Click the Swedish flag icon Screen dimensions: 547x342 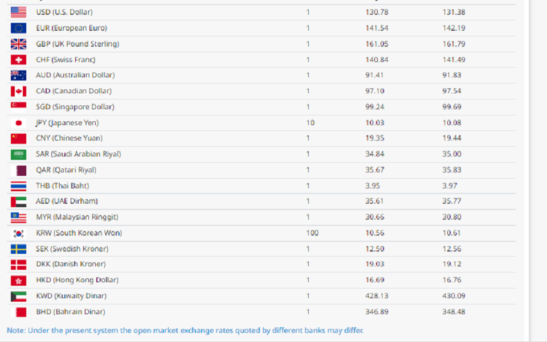pos(18,249)
